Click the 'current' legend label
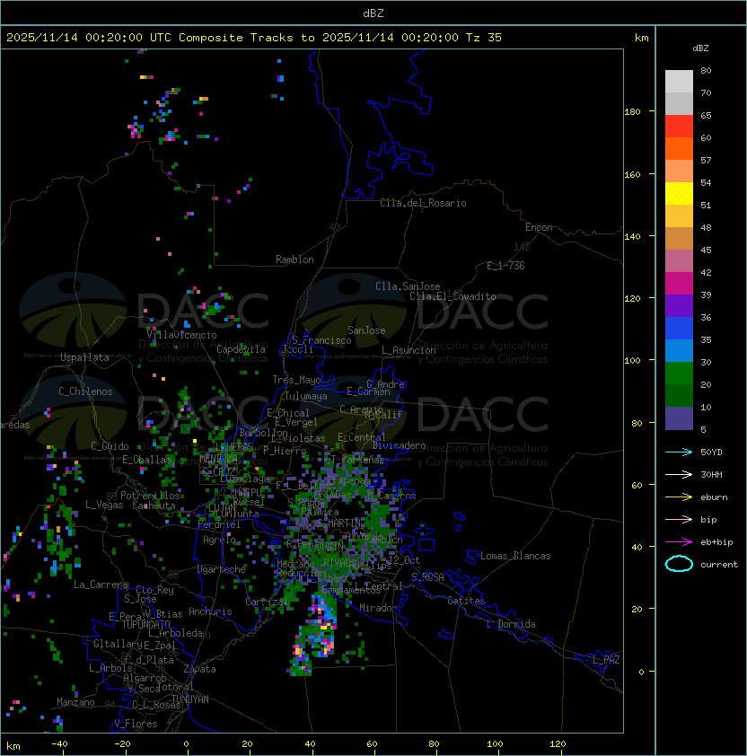The image size is (747, 756). pyautogui.click(x=719, y=565)
